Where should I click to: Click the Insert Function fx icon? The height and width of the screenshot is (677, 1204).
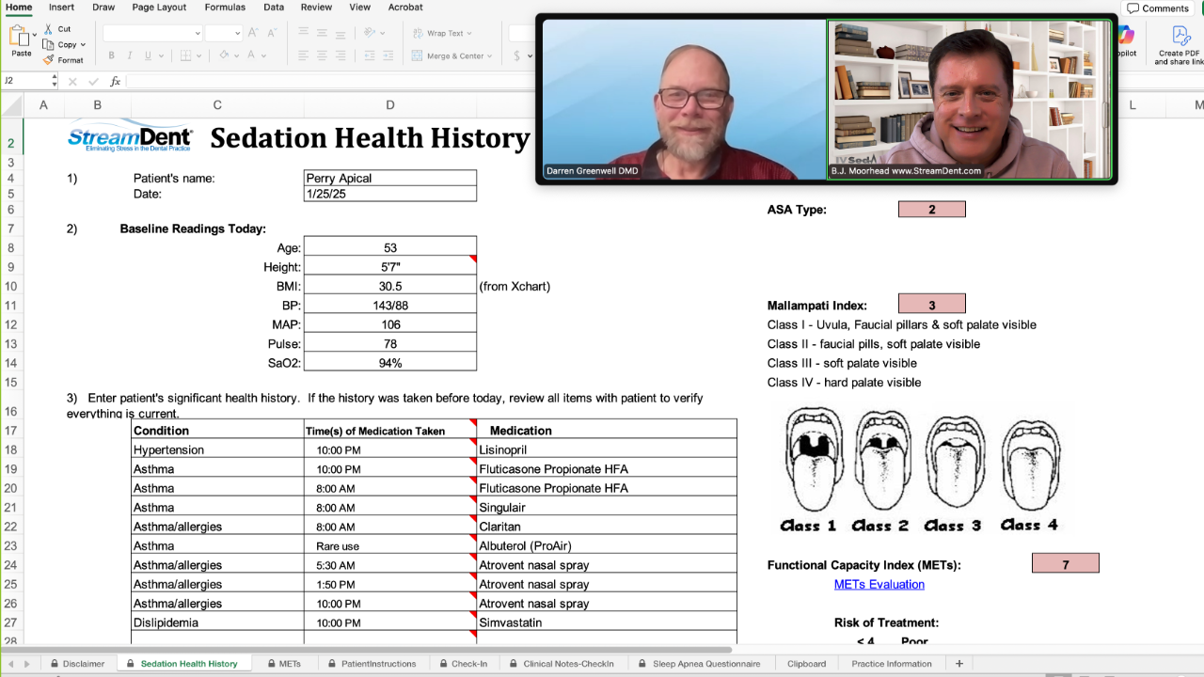(115, 81)
